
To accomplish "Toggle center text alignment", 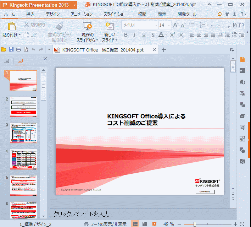I will (199, 35).
